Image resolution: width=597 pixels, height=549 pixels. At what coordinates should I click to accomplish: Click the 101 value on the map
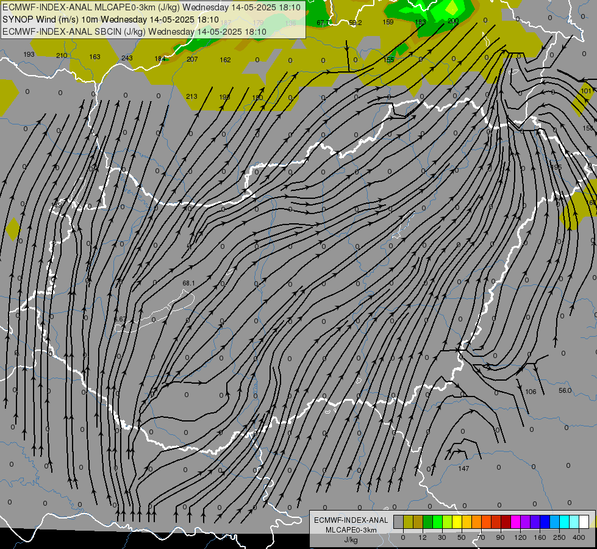(x=587, y=91)
